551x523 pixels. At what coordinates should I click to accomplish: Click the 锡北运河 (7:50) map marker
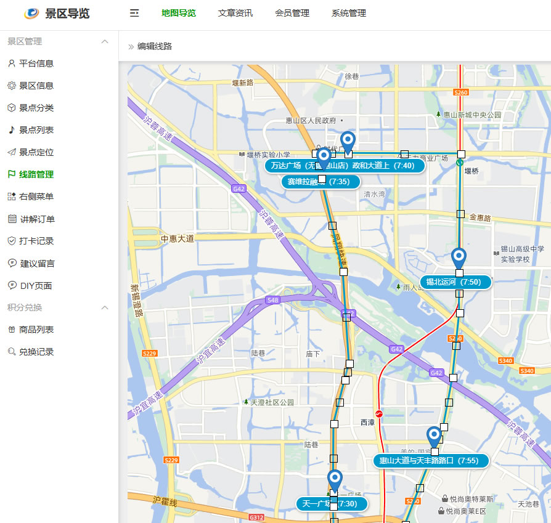pos(459,258)
